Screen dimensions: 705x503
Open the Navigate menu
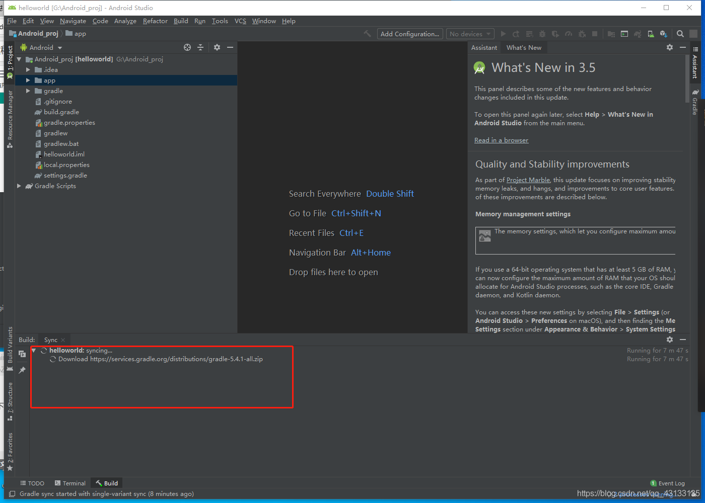click(x=73, y=21)
